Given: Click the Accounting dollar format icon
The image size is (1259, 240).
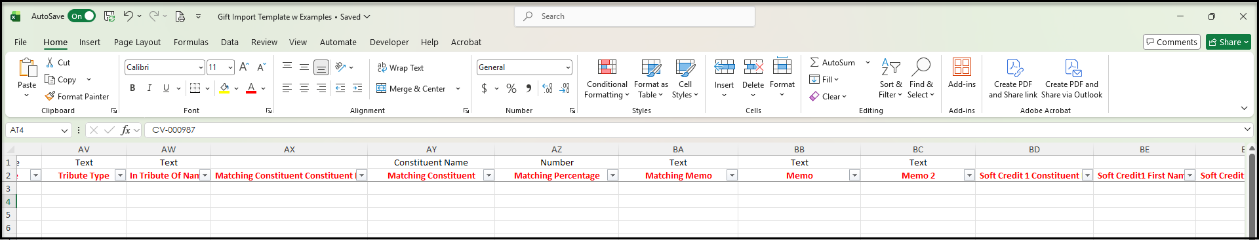Looking at the screenshot, I should (484, 88).
